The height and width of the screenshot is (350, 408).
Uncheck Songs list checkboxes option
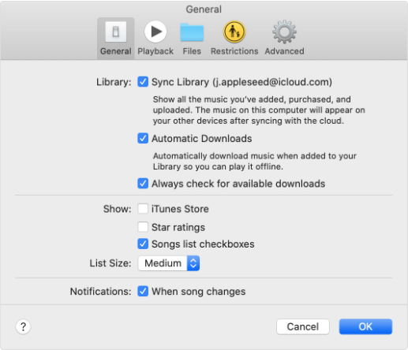click(x=143, y=244)
